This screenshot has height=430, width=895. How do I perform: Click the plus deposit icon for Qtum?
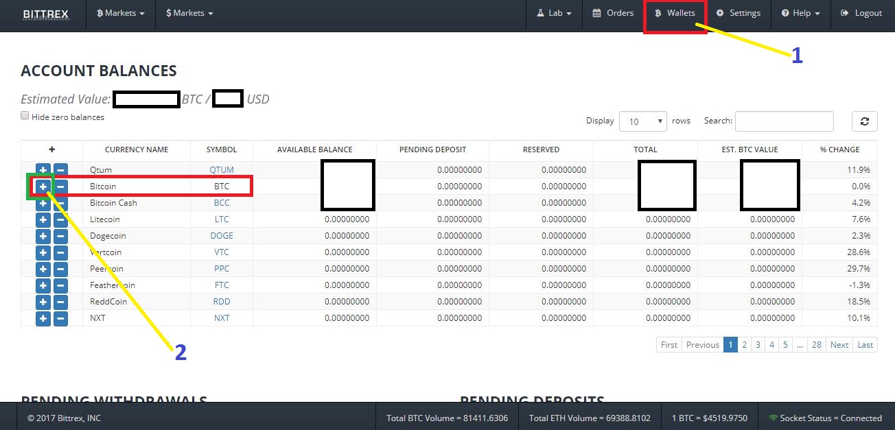pyautogui.click(x=43, y=170)
